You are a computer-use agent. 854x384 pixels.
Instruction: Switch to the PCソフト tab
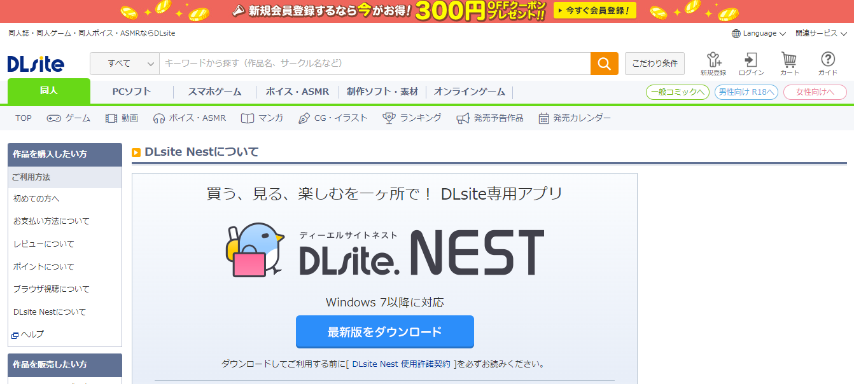click(x=132, y=92)
